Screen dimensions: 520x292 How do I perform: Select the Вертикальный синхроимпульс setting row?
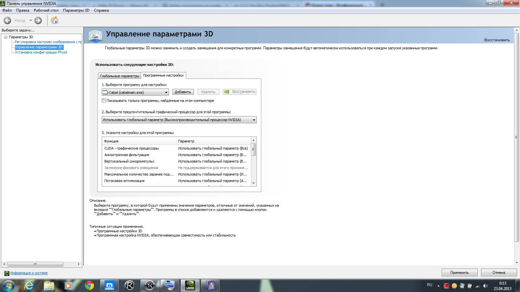[x=176, y=161]
